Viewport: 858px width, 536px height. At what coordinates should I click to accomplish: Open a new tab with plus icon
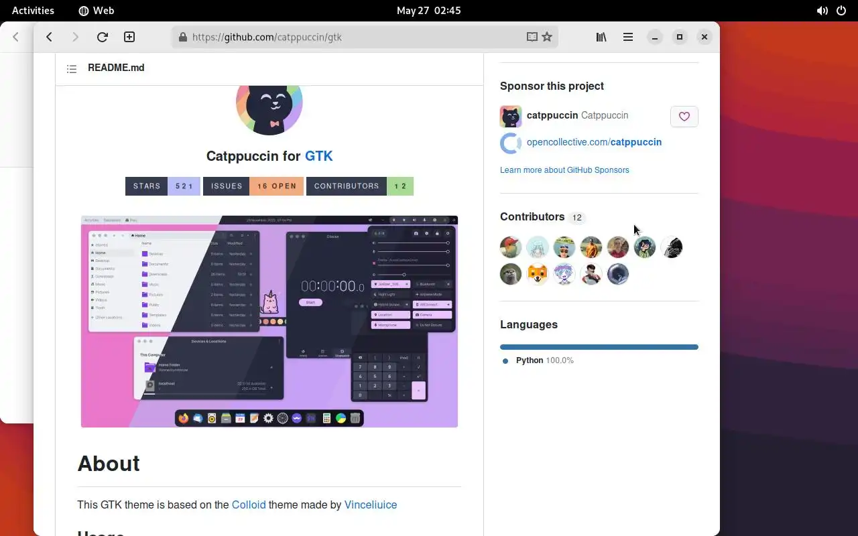[129, 38]
